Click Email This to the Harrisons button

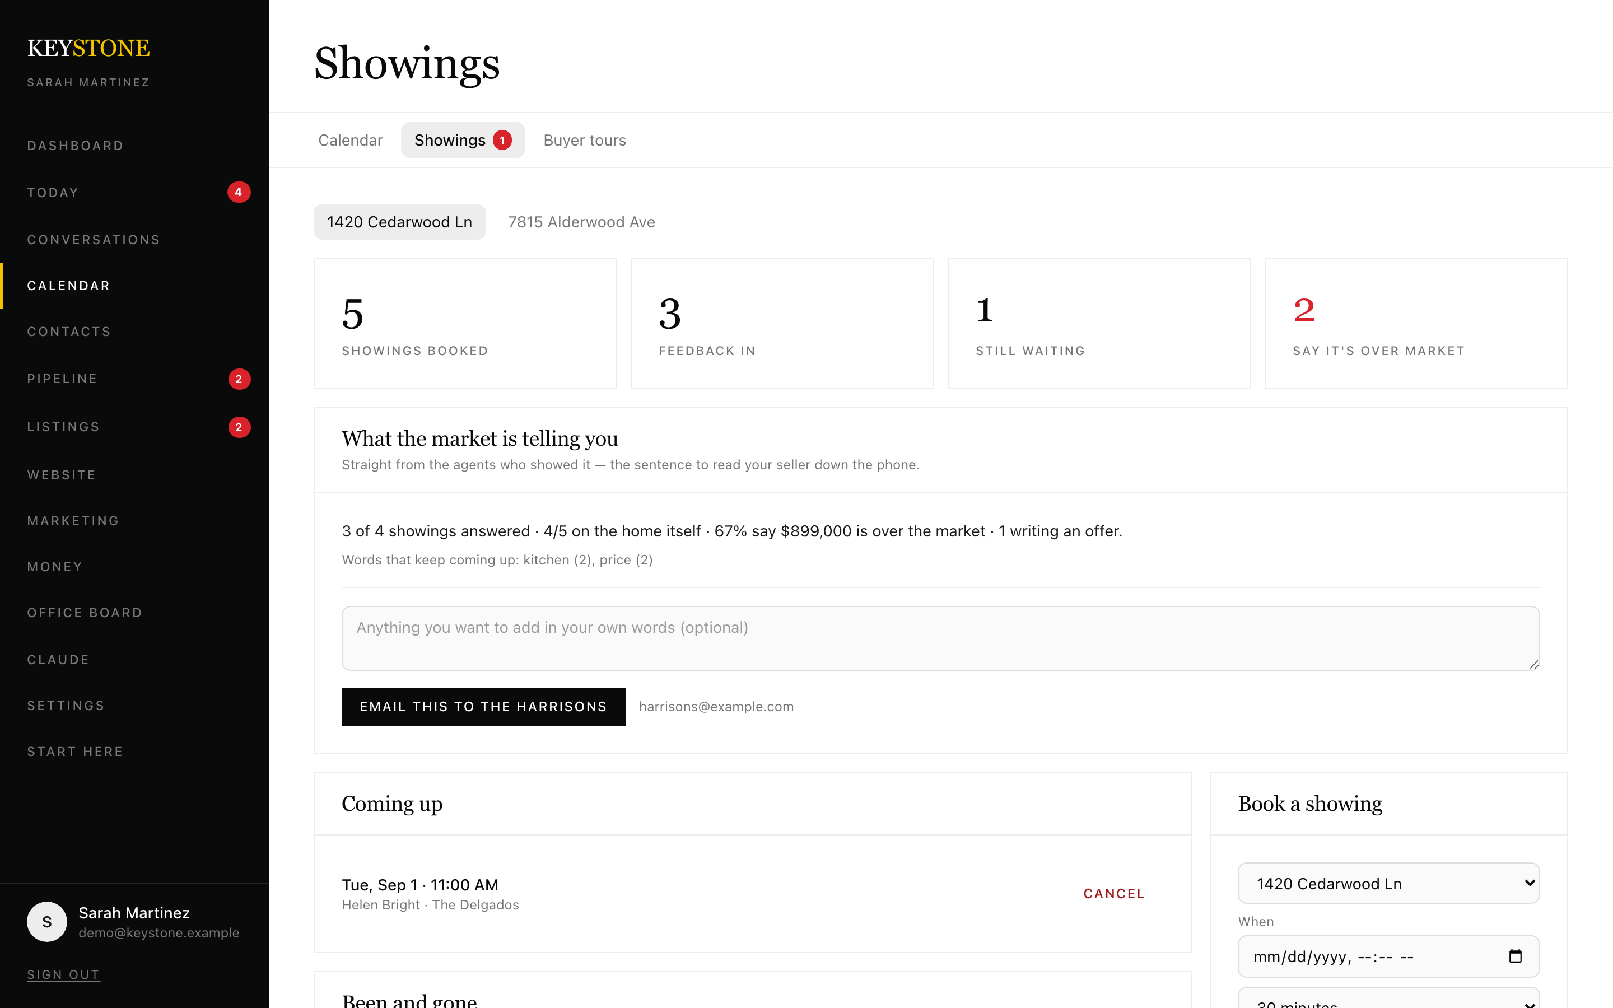pyautogui.click(x=483, y=706)
